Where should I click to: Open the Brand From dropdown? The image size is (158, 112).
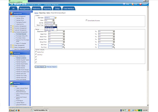(x=56, y=37)
